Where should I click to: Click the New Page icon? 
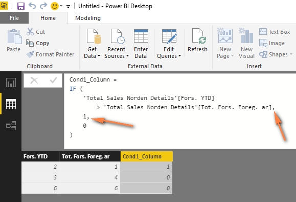pos(225,35)
